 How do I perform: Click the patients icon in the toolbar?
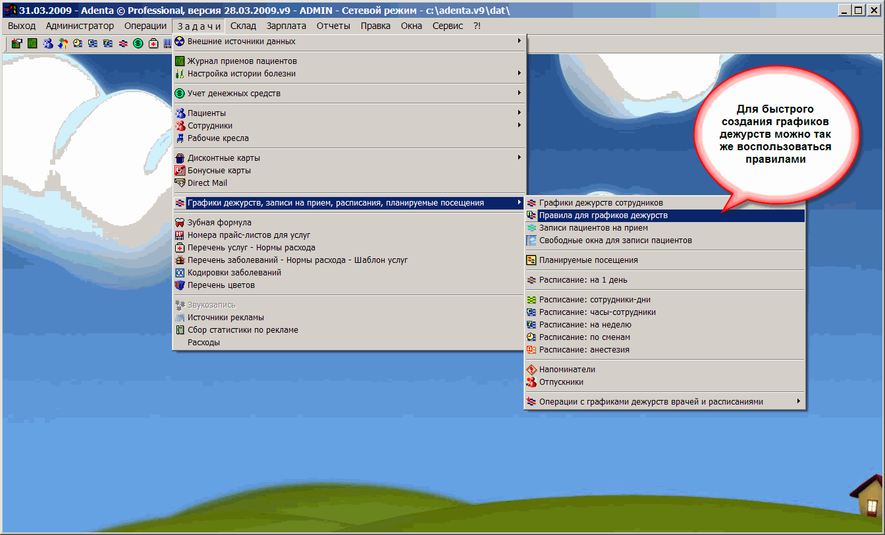(x=47, y=43)
